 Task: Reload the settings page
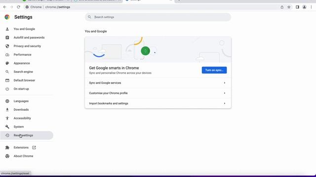[x=18, y=7]
